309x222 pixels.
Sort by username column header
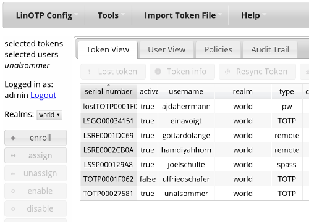pyautogui.click(x=186, y=92)
